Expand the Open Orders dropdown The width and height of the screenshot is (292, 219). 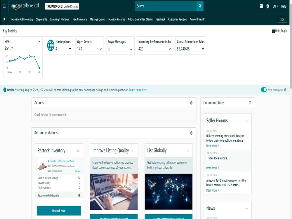(100, 49)
